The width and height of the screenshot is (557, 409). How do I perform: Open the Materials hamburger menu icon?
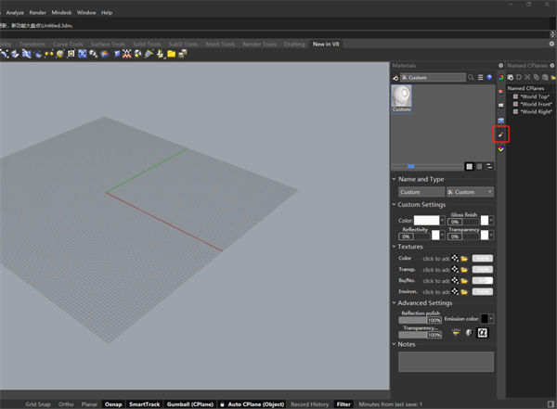tap(480, 78)
